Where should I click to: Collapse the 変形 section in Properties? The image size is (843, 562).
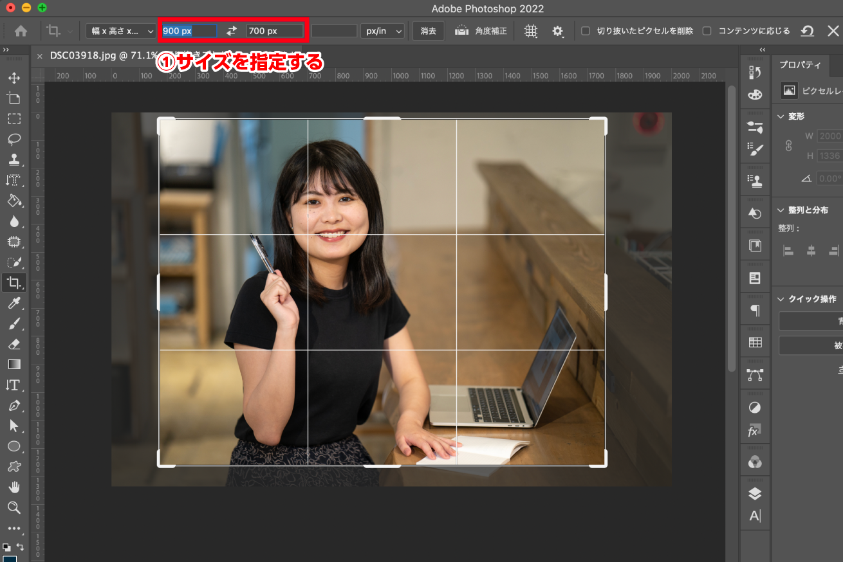click(781, 116)
